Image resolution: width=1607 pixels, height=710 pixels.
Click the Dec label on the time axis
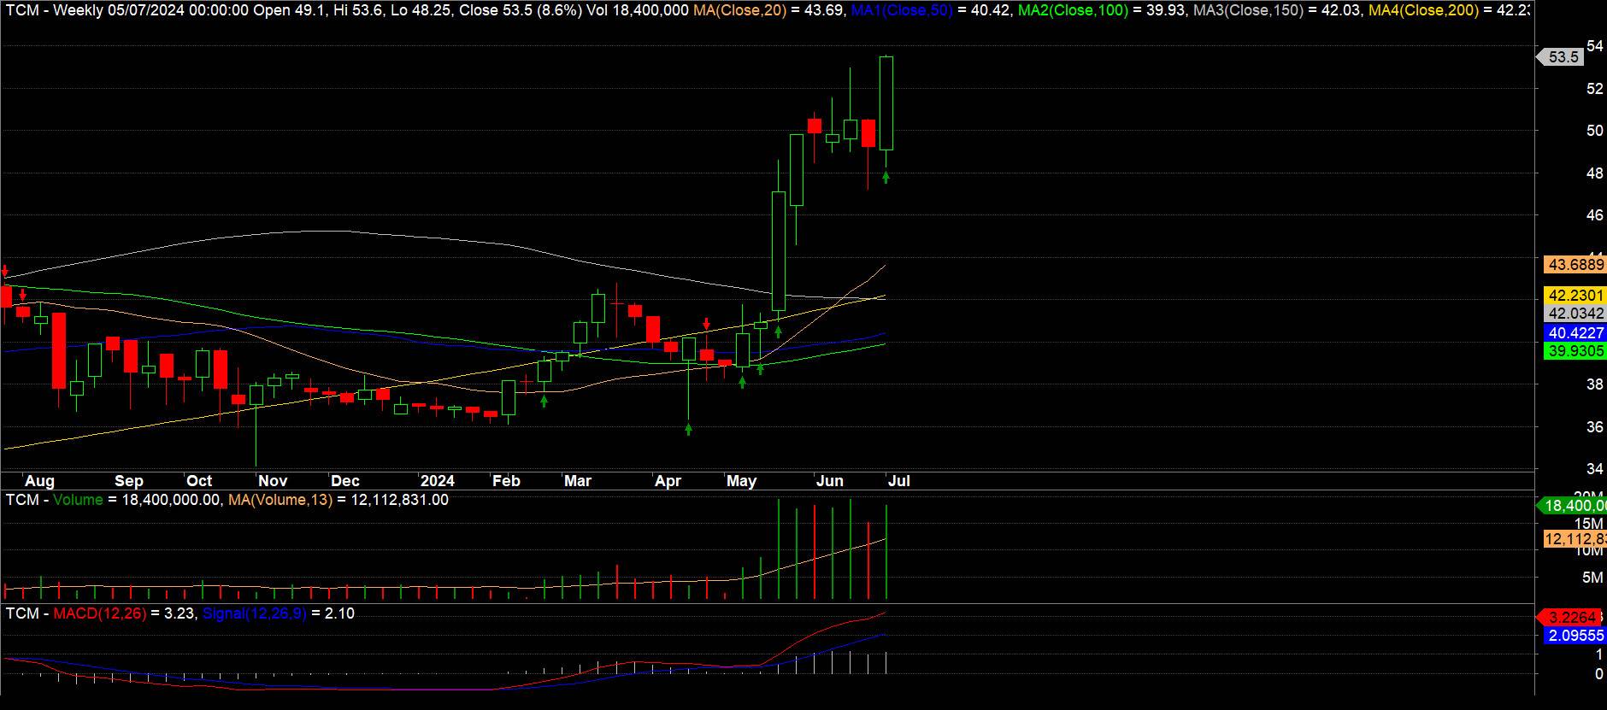345,481
